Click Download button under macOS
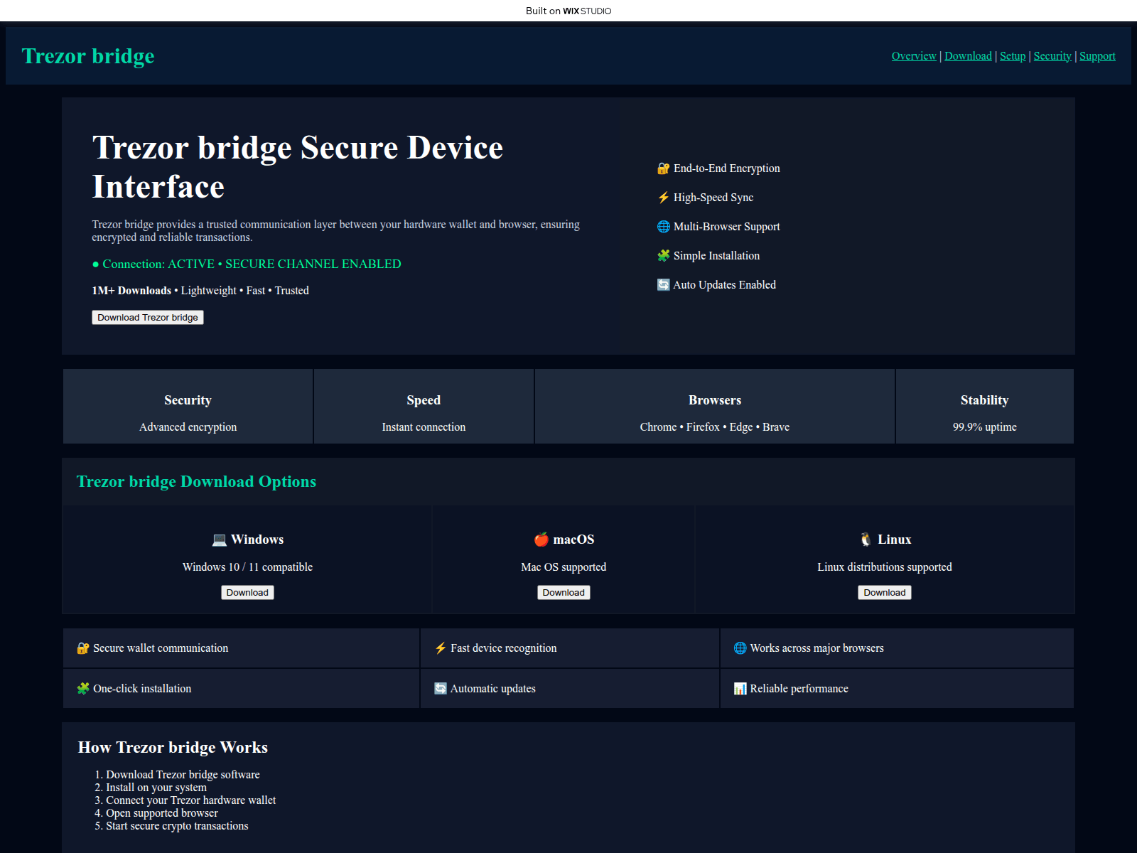This screenshot has width=1137, height=853. pyautogui.click(x=564, y=593)
